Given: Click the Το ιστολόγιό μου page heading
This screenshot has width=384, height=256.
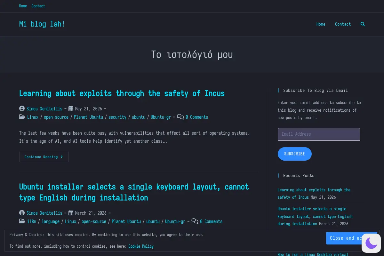Looking at the screenshot, I should point(192,55).
